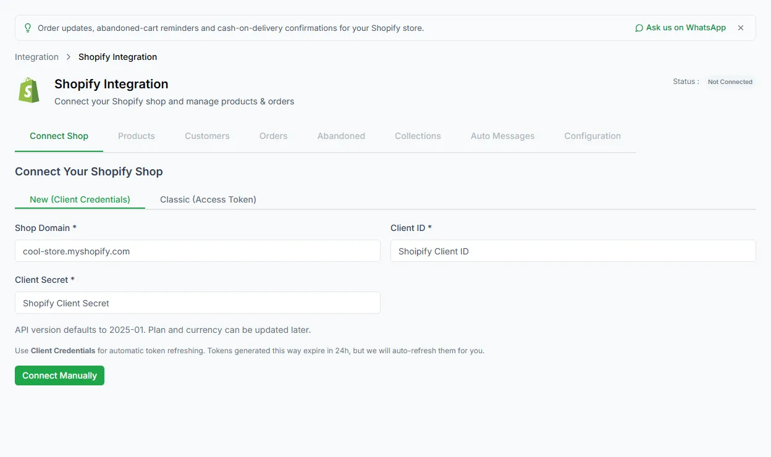Click the Client ID field label
The image size is (771, 457).
point(411,228)
